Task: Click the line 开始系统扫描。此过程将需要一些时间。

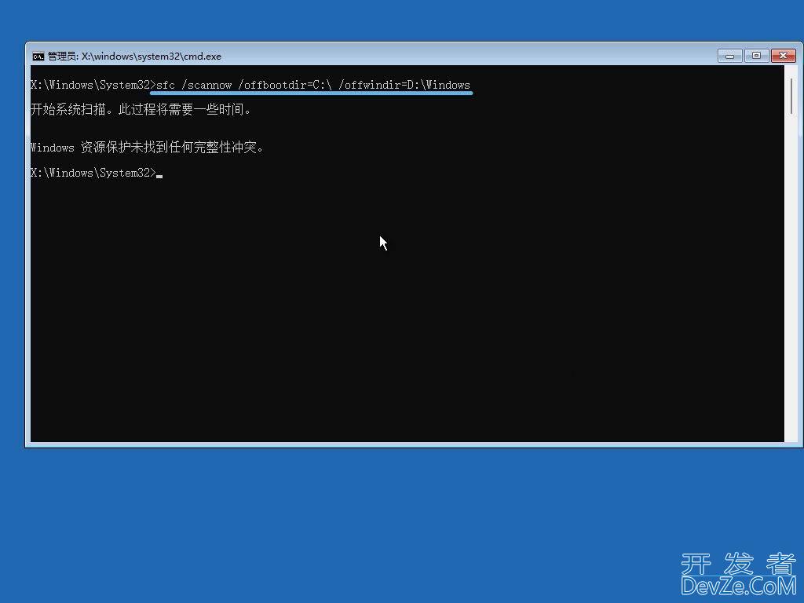Action: pos(141,109)
